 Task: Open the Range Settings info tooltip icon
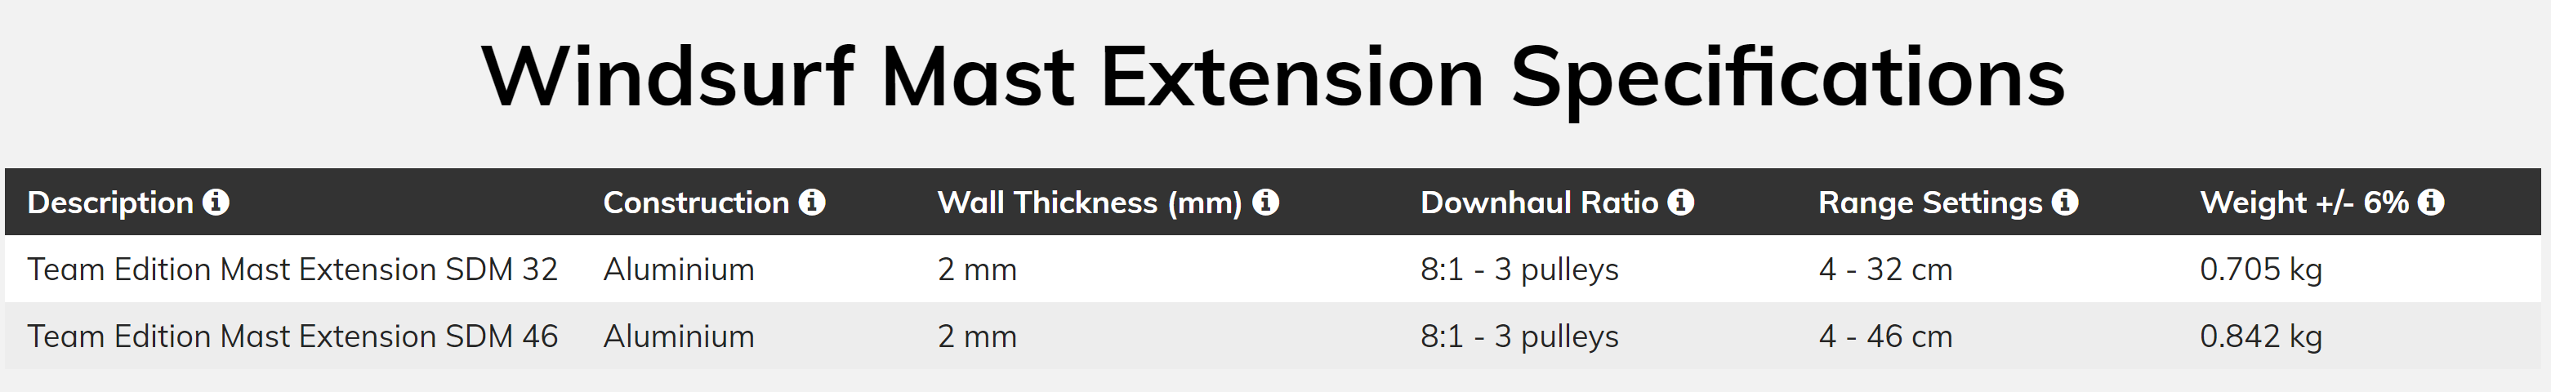click(2065, 202)
